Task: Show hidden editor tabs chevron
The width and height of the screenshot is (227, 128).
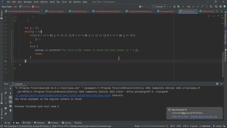Action: [x=217, y=11]
